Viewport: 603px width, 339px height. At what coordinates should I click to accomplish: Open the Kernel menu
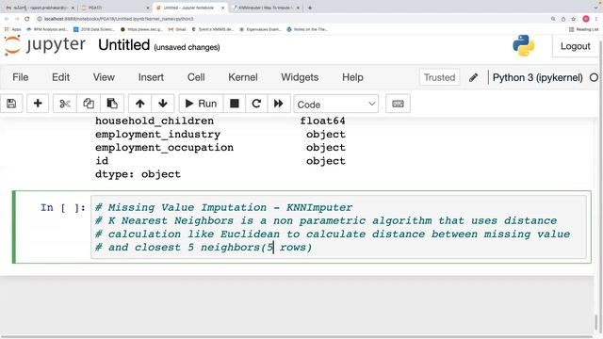coord(243,77)
